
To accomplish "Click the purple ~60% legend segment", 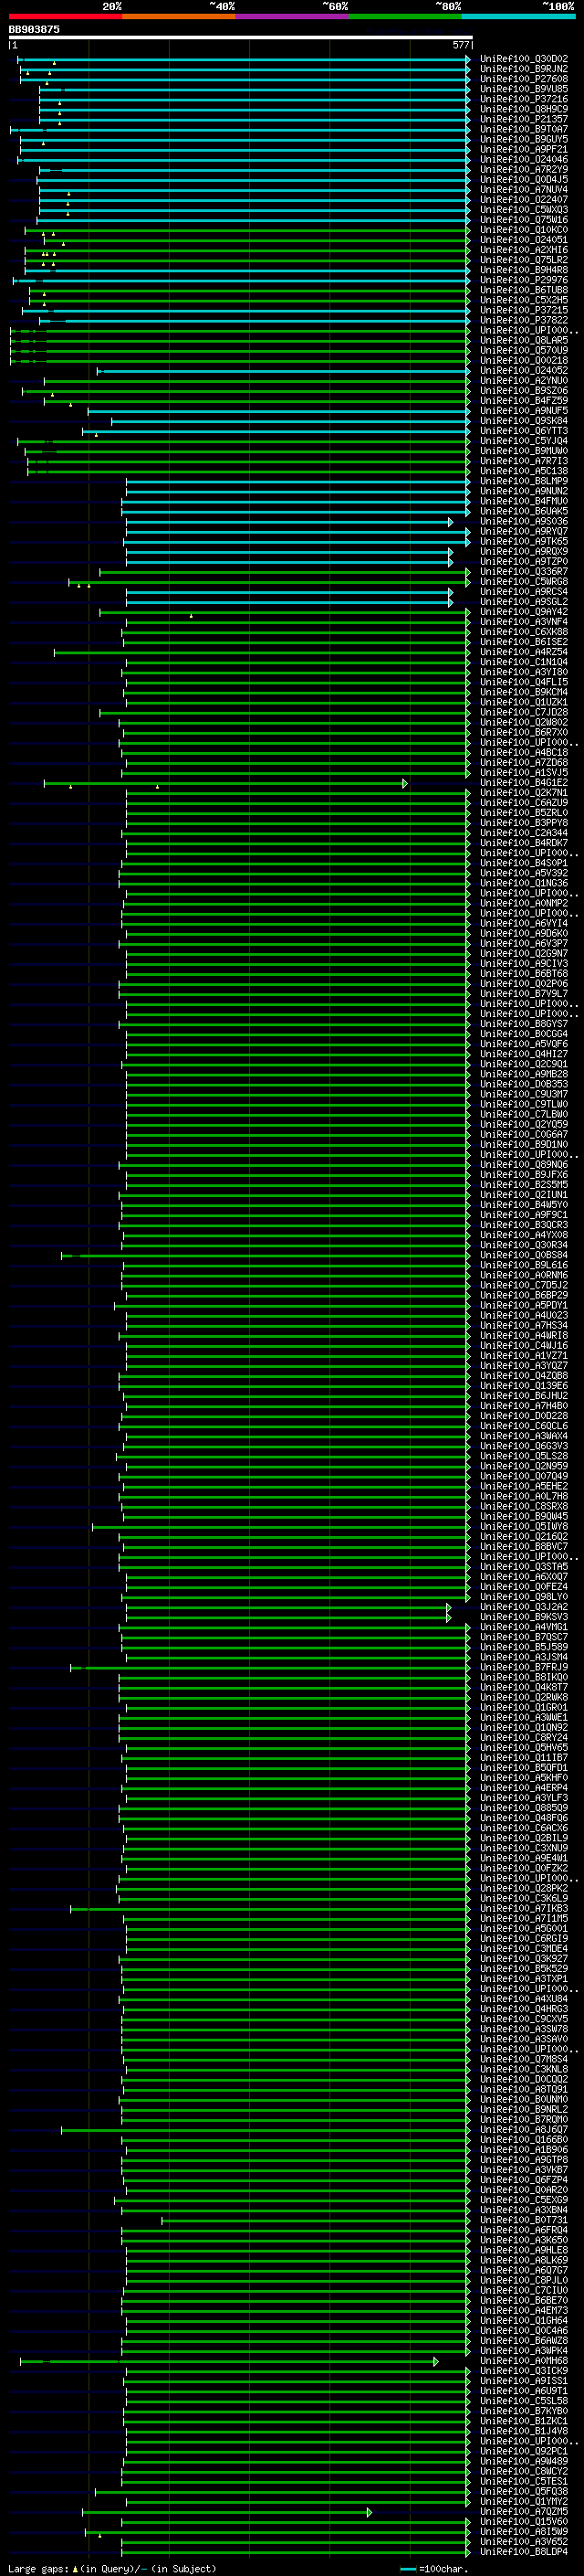I will (291, 16).
